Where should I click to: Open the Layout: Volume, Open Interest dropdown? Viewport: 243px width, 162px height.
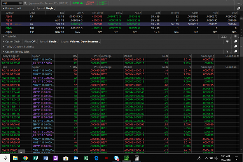[80, 42]
